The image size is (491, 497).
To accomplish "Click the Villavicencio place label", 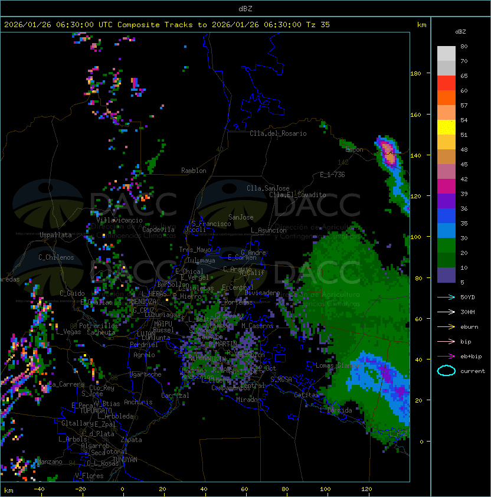I will 119,220.
